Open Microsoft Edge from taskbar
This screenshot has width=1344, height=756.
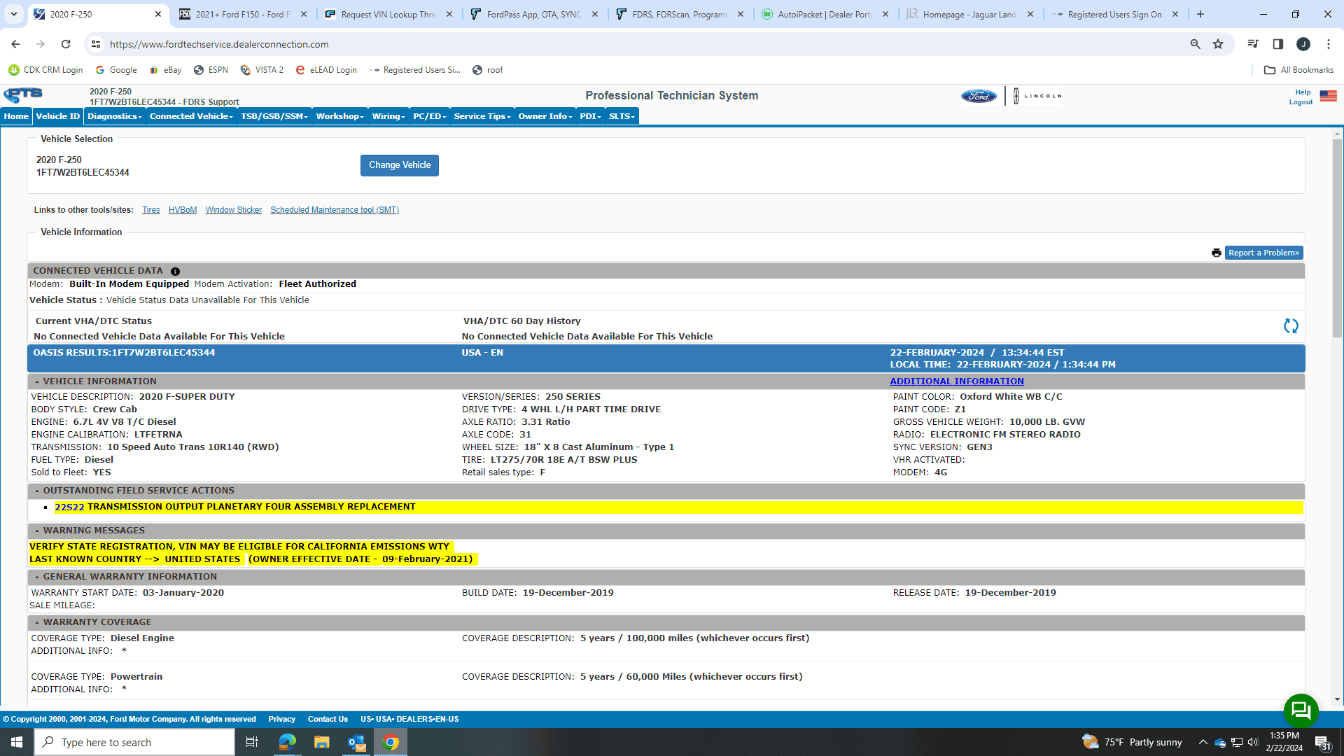(x=287, y=742)
